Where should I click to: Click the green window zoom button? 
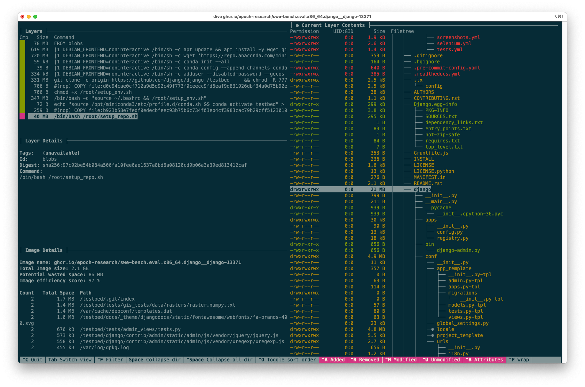tap(35, 17)
